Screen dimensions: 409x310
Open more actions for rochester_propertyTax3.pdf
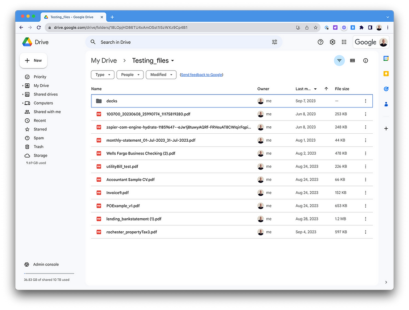[x=366, y=232]
